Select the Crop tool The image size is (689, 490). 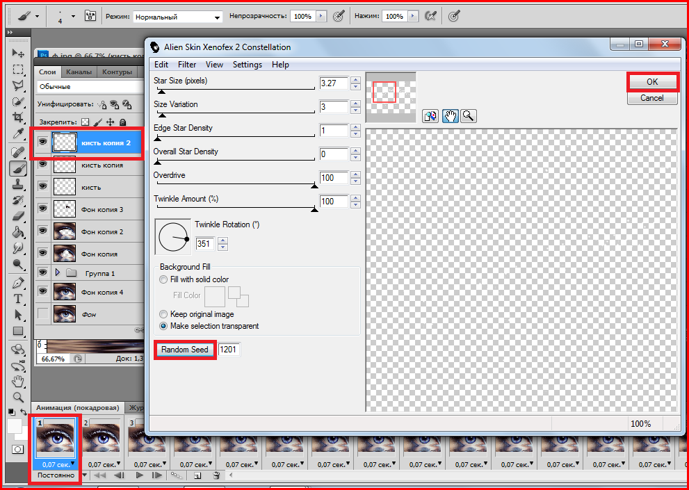[x=17, y=117]
